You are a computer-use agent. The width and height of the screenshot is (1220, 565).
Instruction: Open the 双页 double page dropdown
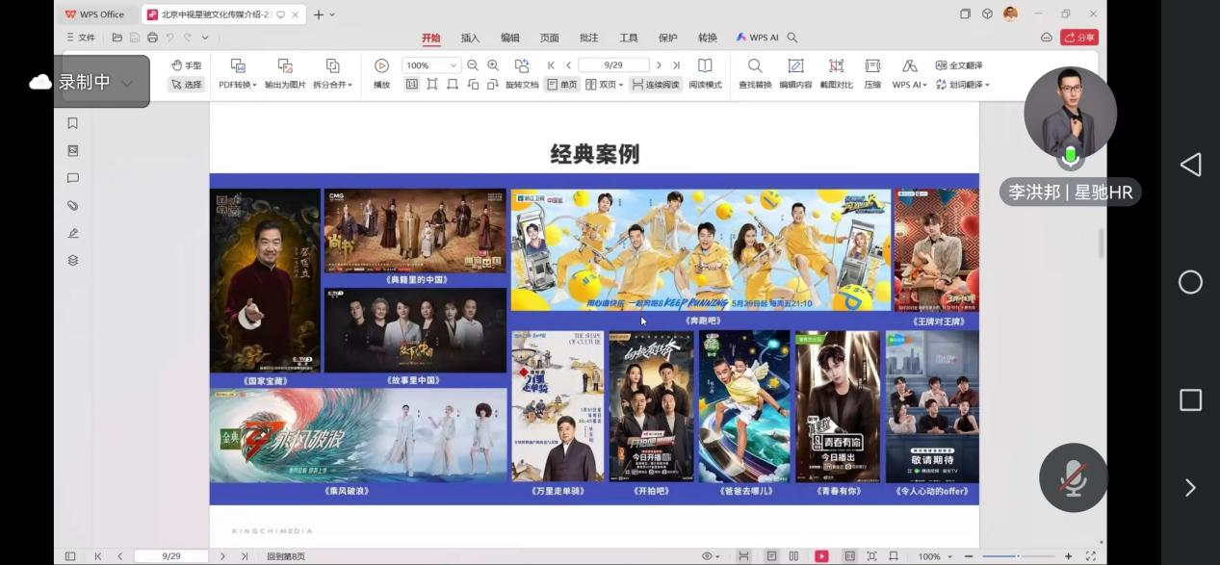(605, 85)
